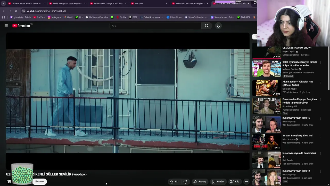Open the Instagram bookmark
Screen dimensions: 330x186
pos(54,17)
